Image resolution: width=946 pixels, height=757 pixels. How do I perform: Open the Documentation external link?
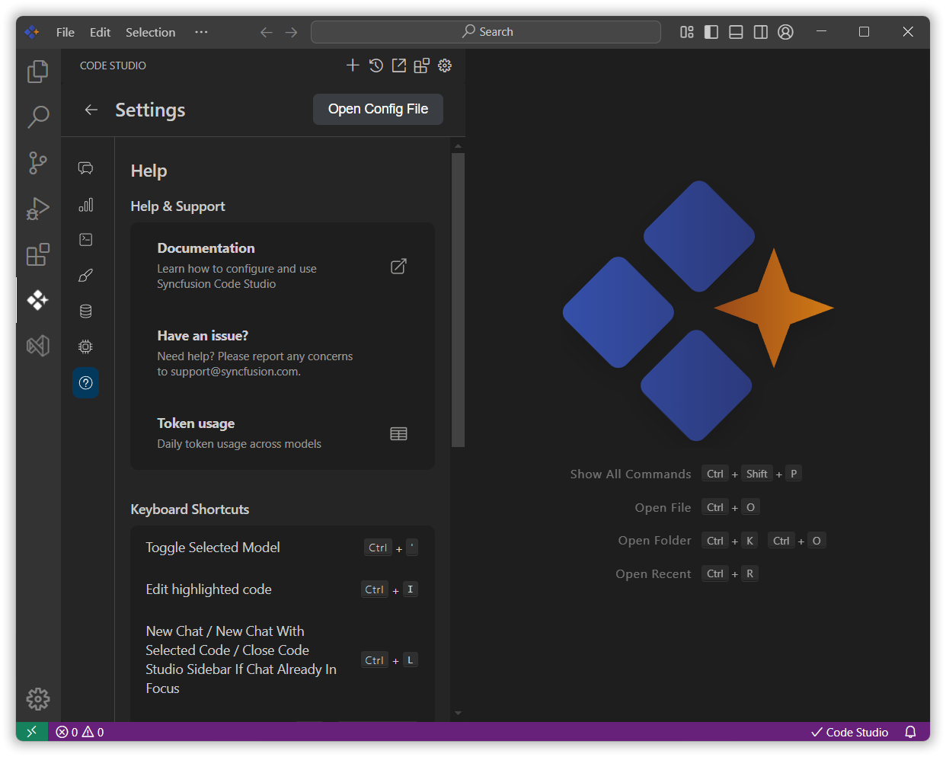pyautogui.click(x=398, y=267)
